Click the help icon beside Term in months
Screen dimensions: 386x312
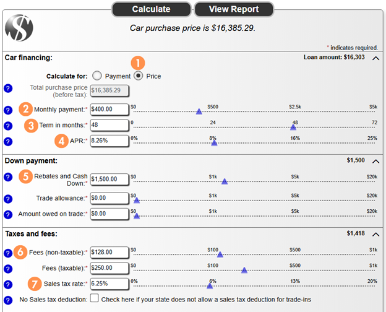7,126
